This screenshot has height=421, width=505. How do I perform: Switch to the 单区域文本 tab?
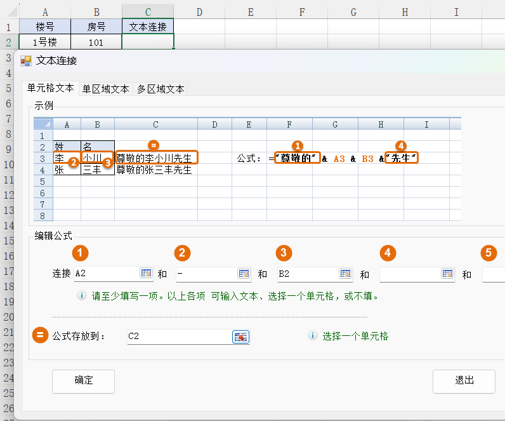(105, 89)
